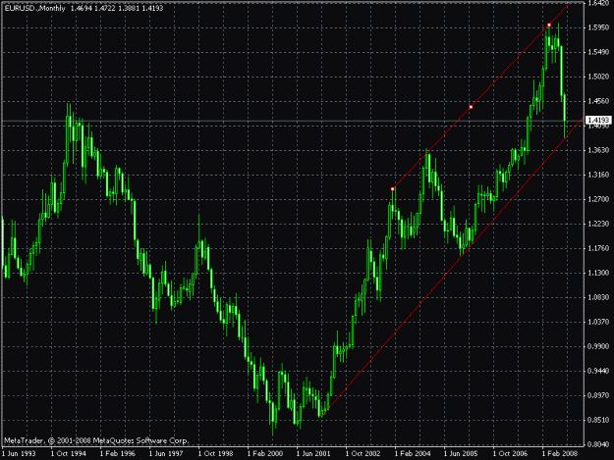Select the channel anchor point at the 2008 peak
This screenshot has width=614, height=460.
(549, 26)
